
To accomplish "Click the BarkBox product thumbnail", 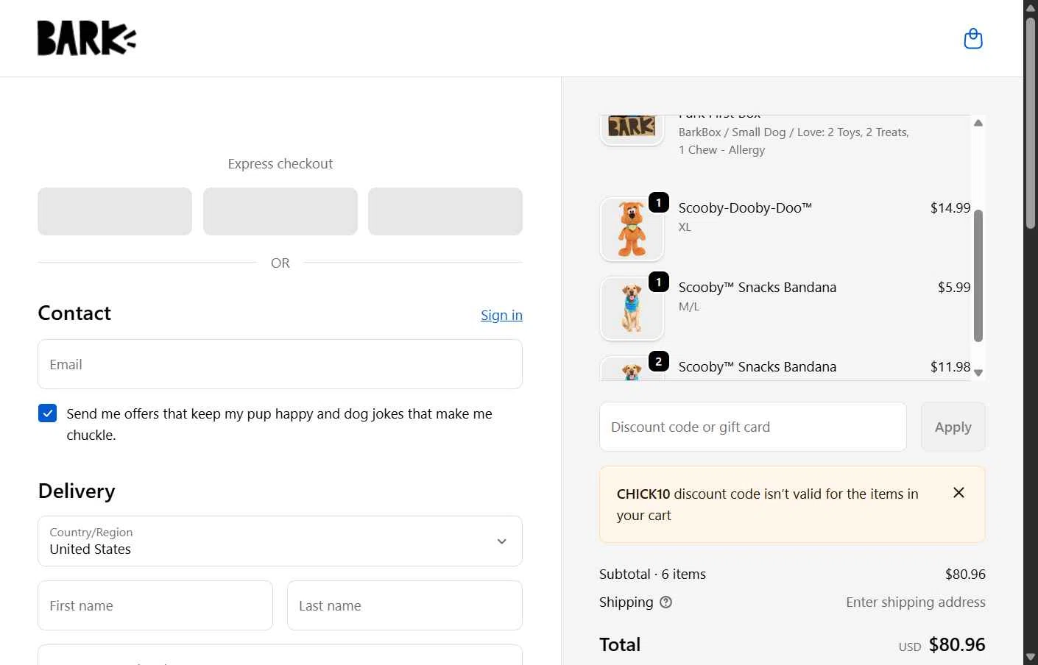I will tap(632, 129).
